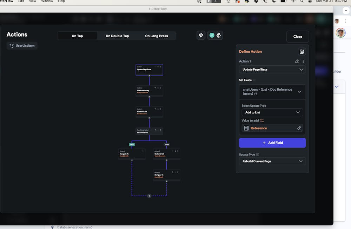Add action below Action 5 Backend Call

point(166,160)
